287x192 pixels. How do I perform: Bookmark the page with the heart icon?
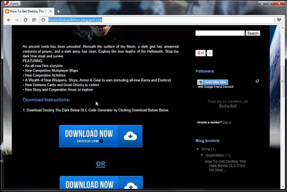[279, 20]
